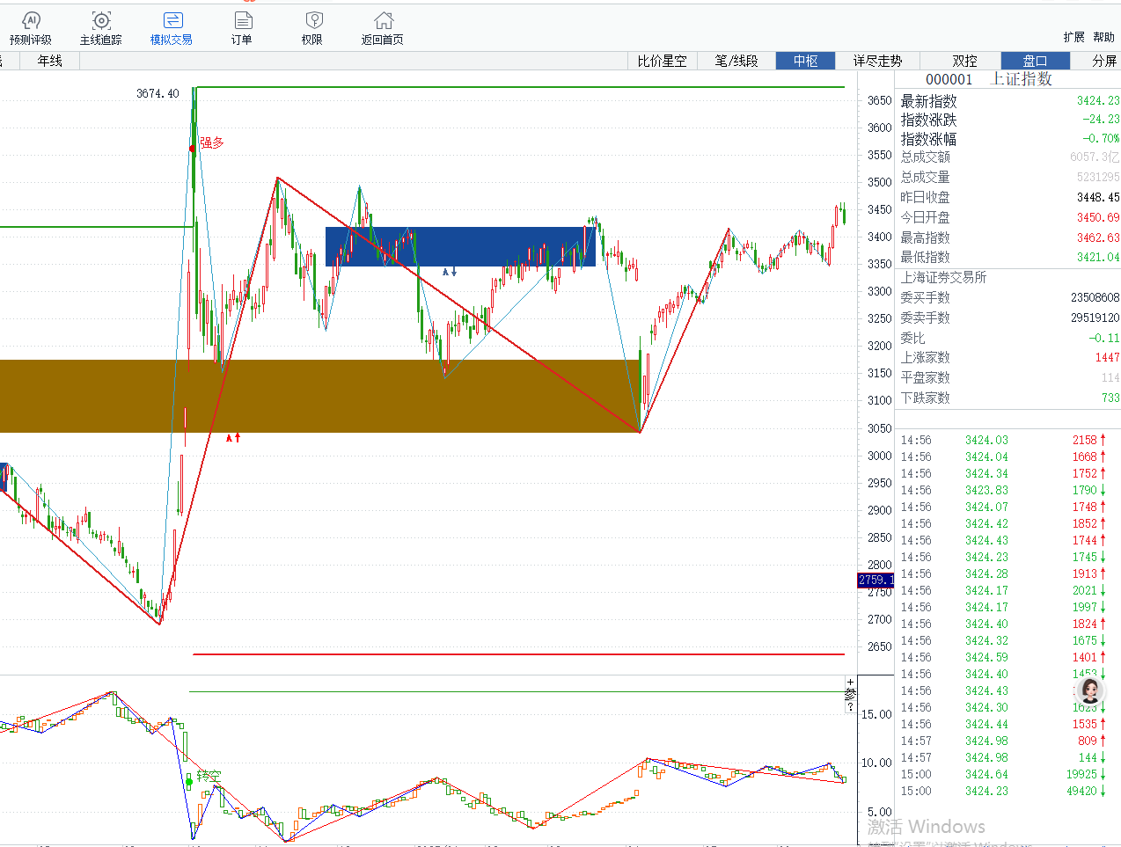Click the 比价星空 button
Screen dimensions: 1121x847
click(x=662, y=61)
